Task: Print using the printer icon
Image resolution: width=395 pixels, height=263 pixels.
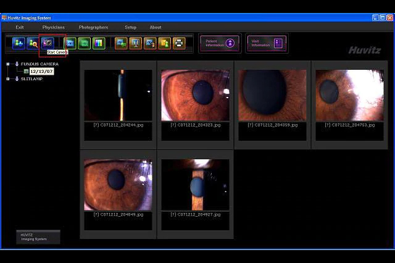Action: 179,43
